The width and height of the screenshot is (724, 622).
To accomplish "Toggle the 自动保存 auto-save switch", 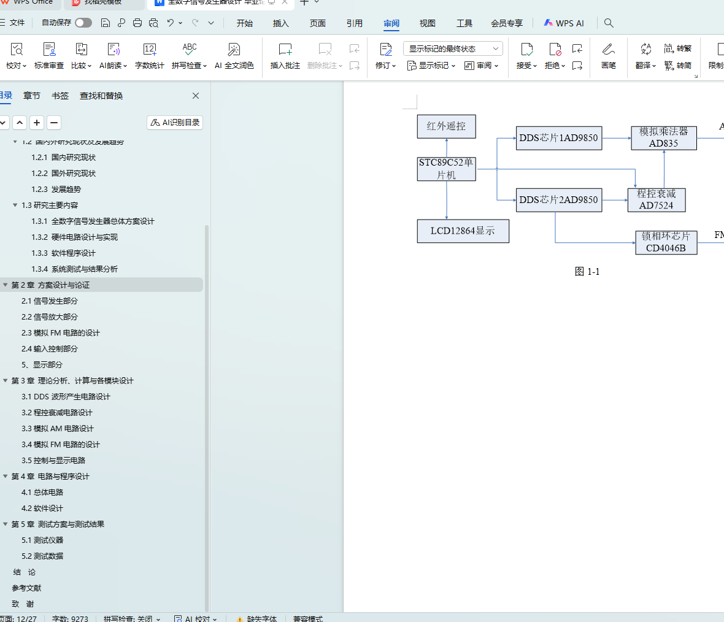I will (83, 23).
